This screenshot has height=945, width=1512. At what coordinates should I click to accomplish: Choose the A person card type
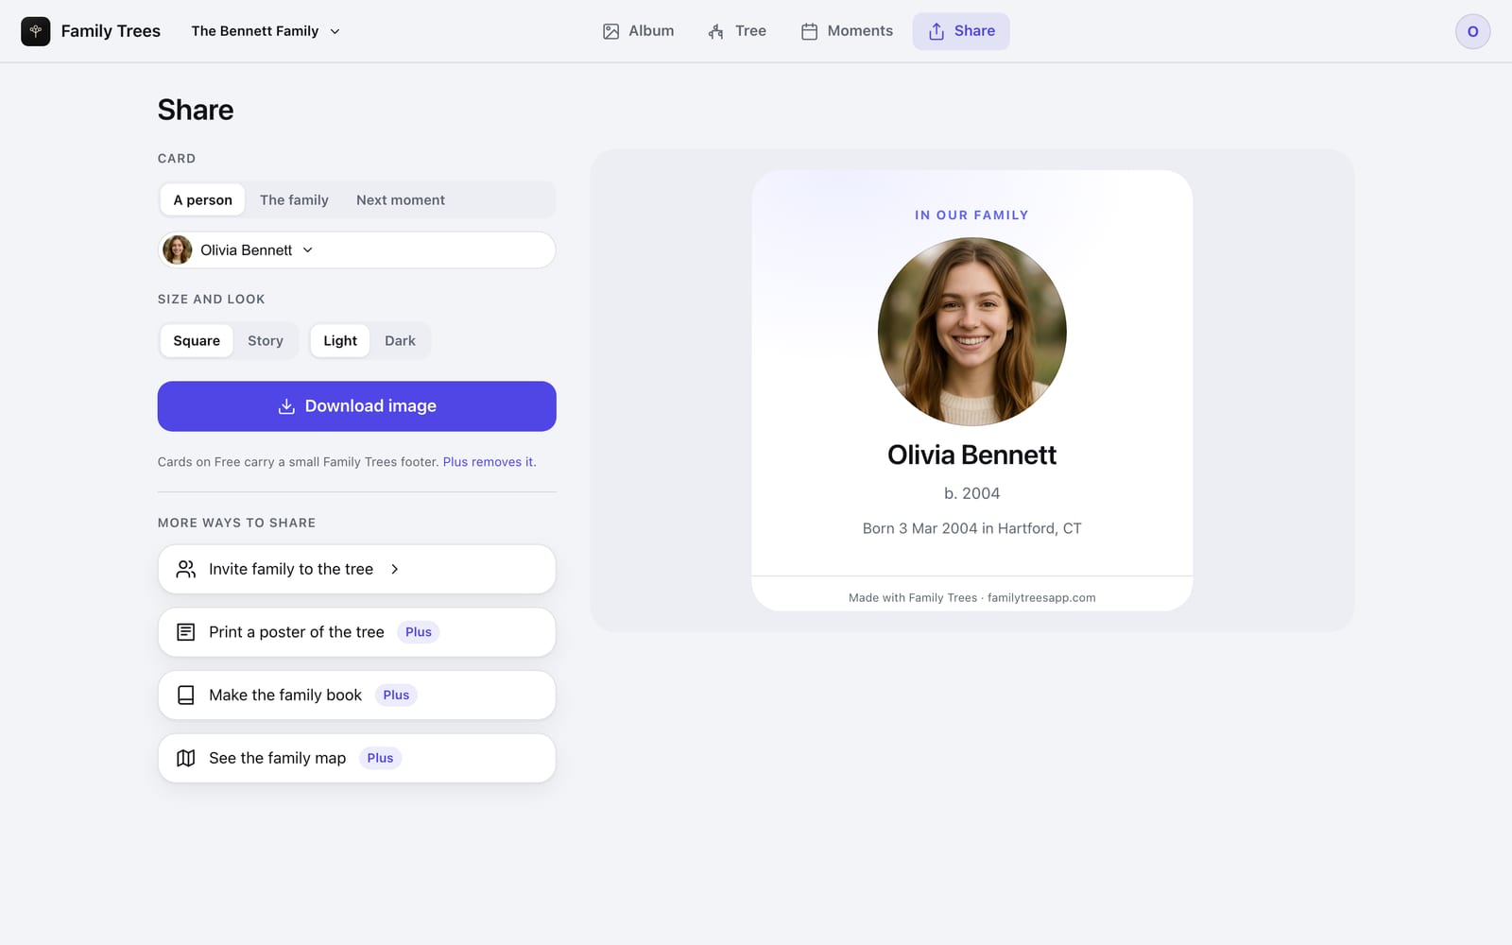coord(203,199)
